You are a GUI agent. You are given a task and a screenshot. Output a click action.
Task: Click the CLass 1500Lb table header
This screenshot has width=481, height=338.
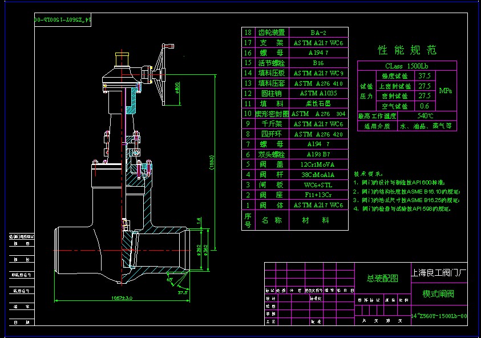pos(406,66)
